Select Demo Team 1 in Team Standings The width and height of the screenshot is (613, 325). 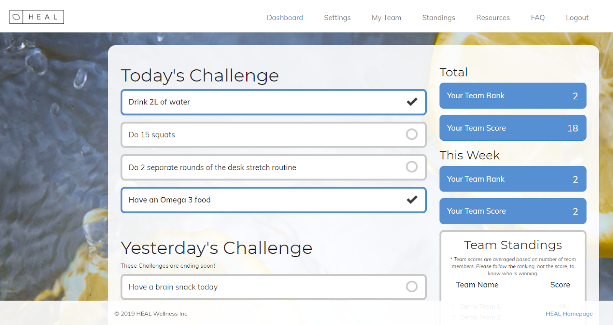click(x=480, y=306)
